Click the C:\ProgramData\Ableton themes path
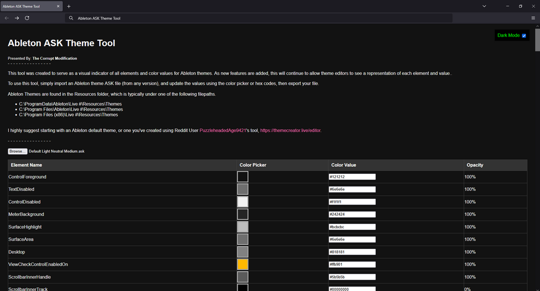Viewport: 540px width, 291px height. 70,104
